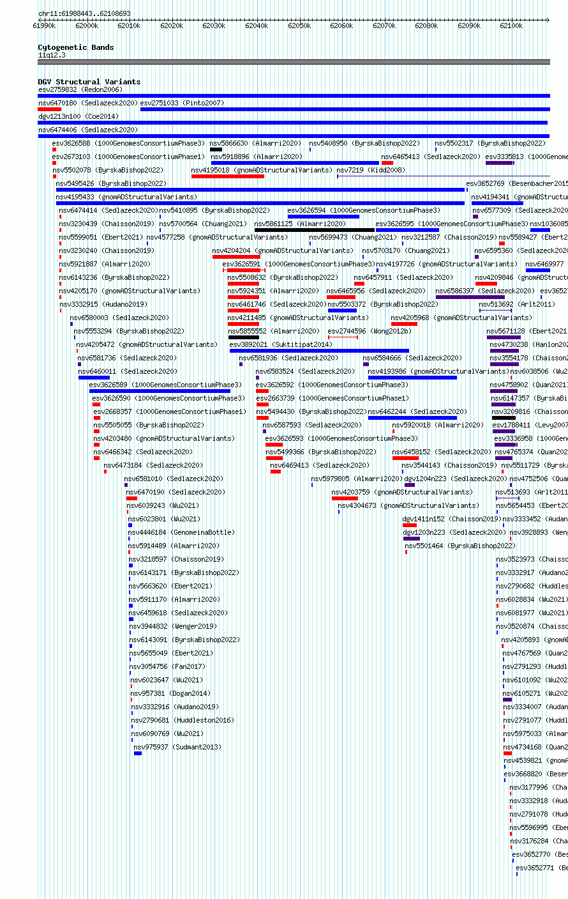Select the nsv5866630 (Almarri2020) black bar

point(216,150)
